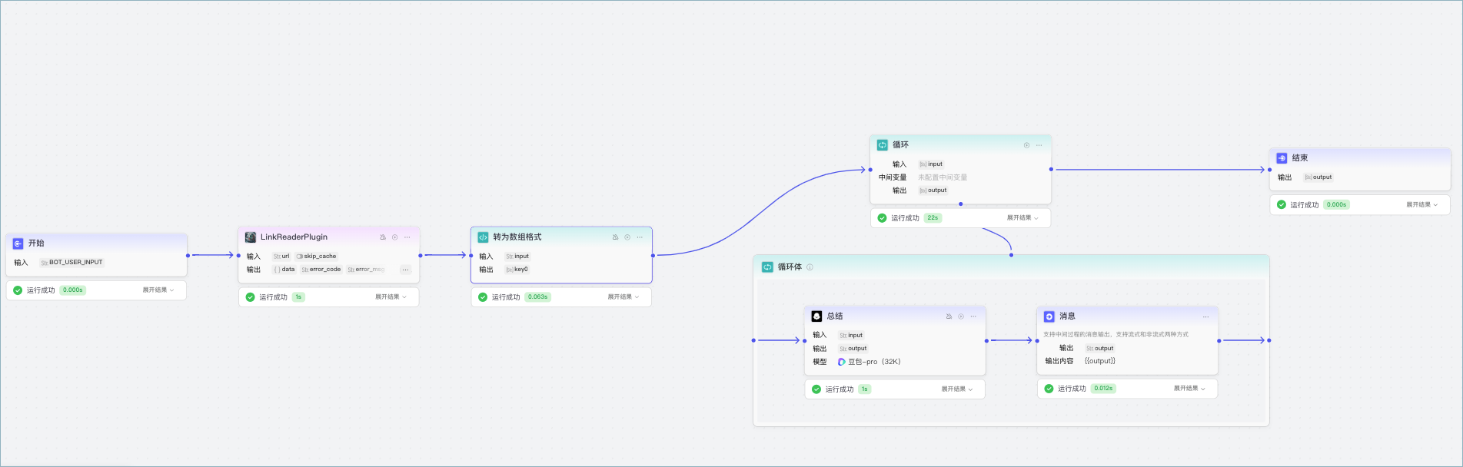Open the three-dot menu on 消息 node
1463x467 pixels.
coord(1205,316)
